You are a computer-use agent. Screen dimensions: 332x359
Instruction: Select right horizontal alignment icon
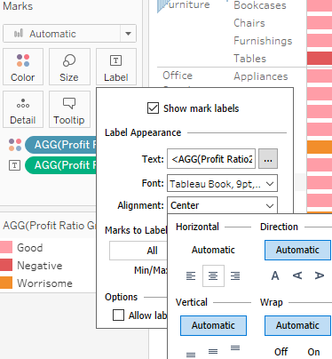[x=235, y=276]
